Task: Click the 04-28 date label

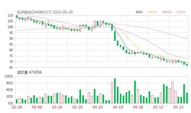Action: (138, 107)
